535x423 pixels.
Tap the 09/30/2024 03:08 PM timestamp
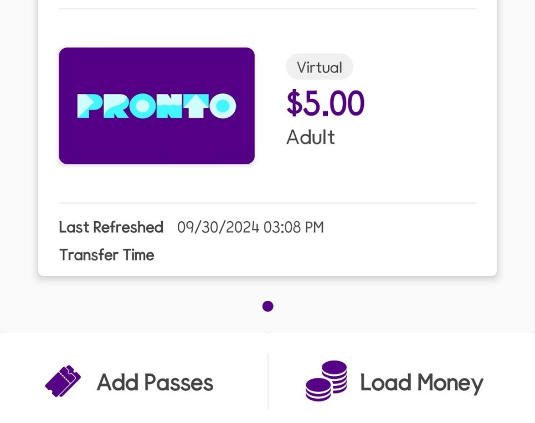click(250, 227)
